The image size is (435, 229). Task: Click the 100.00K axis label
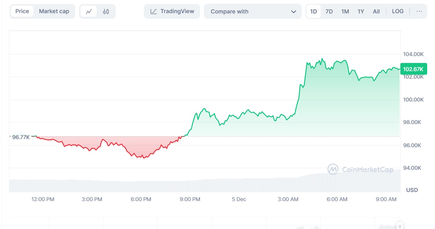413,100
